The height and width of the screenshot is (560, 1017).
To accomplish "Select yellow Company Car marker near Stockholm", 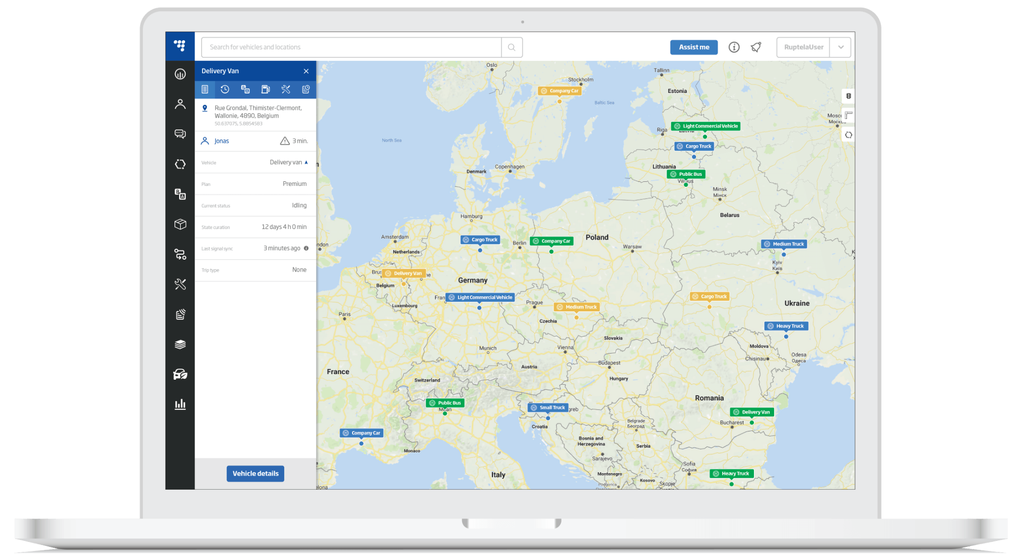I will click(x=559, y=91).
